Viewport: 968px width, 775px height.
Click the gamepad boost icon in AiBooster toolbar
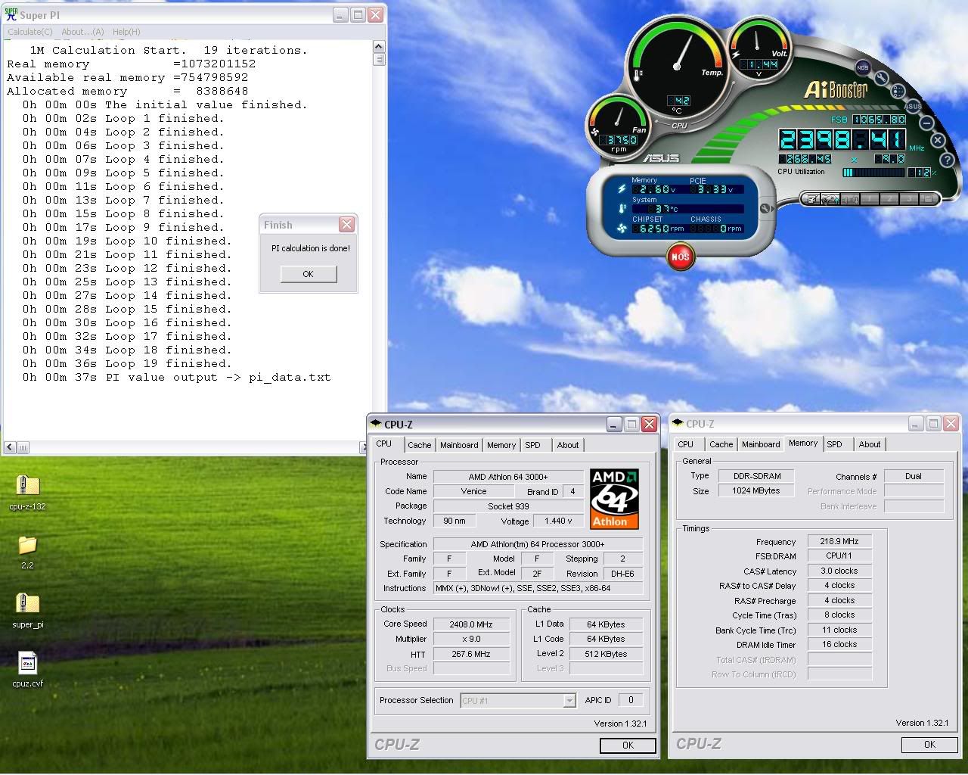tap(831, 199)
